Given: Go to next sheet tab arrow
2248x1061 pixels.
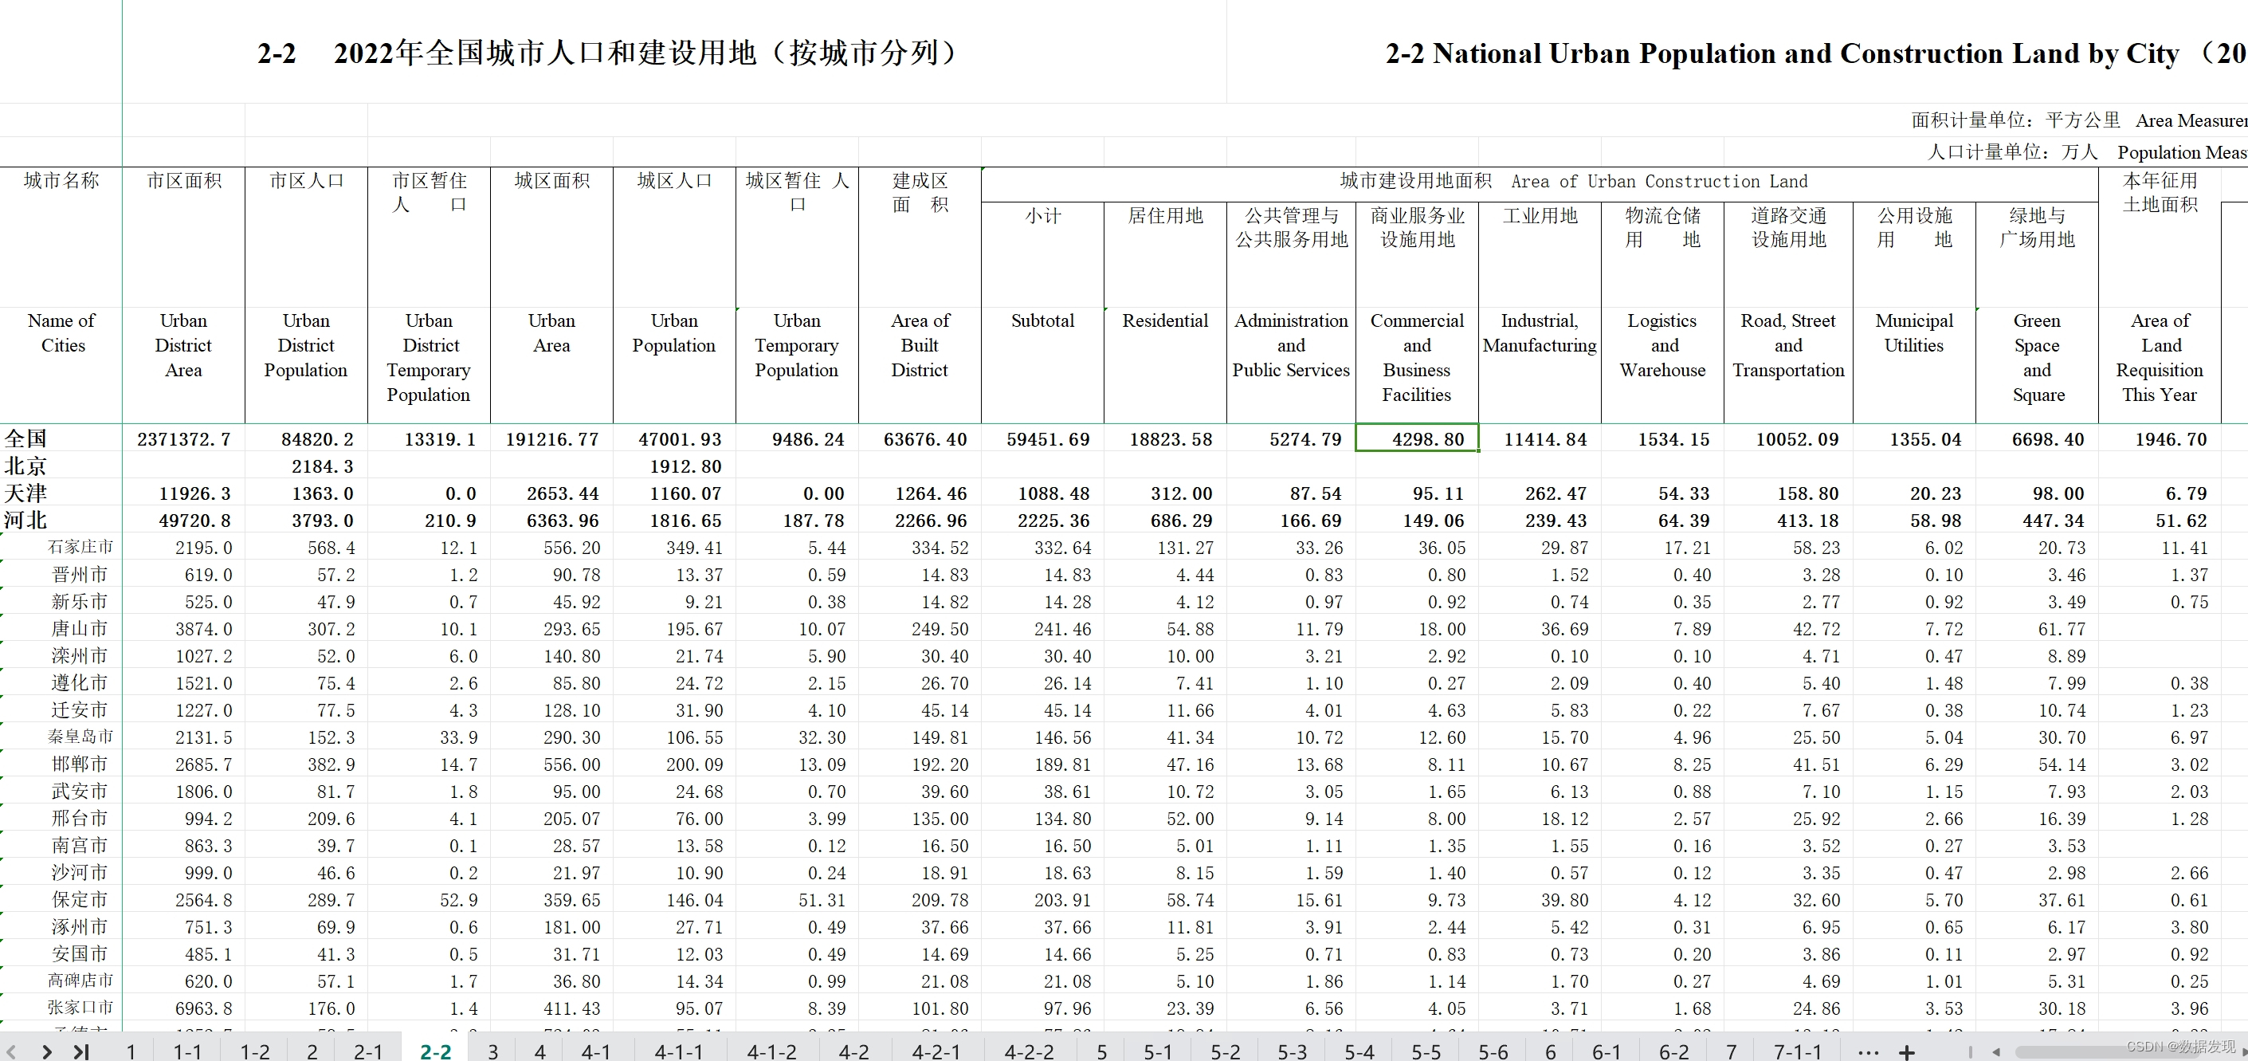Looking at the screenshot, I should 47,1051.
